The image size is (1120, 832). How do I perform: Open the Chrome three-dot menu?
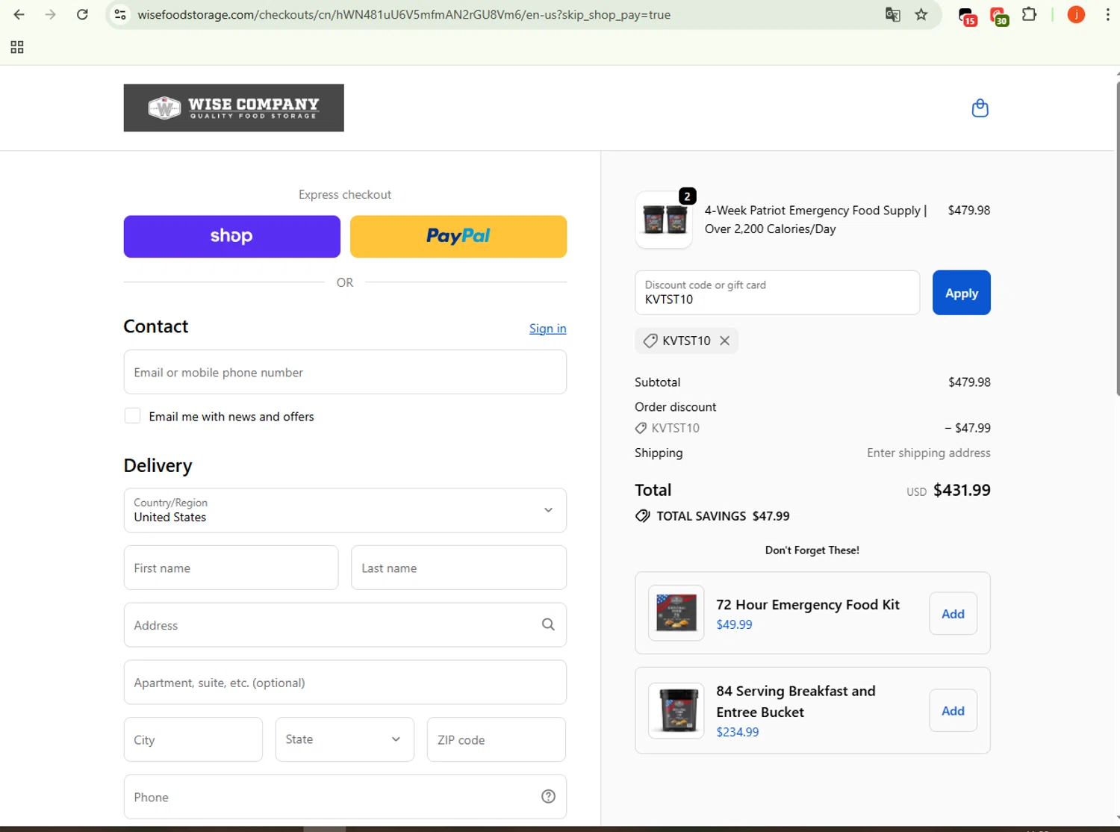click(x=1107, y=14)
